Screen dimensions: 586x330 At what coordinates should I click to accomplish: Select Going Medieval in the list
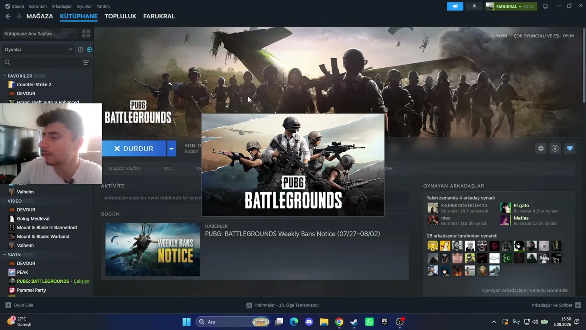coord(33,219)
